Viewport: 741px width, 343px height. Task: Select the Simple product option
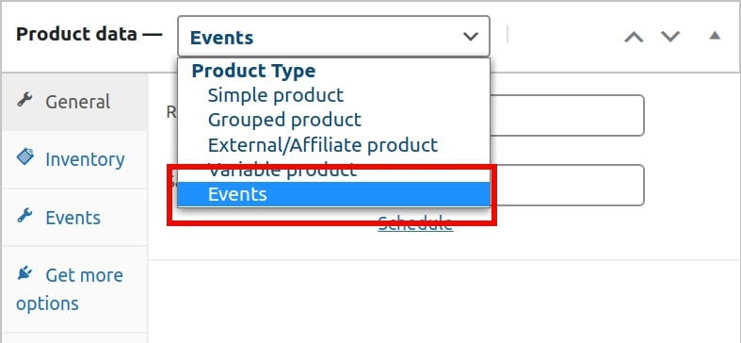click(276, 95)
